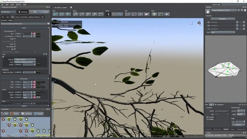Click the fourth Scene group toolbar icon
The width and height of the screenshot is (247, 139).
94,14
